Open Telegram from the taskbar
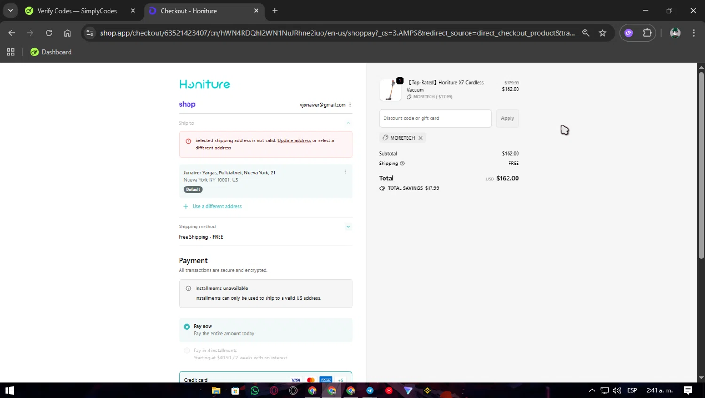The width and height of the screenshot is (705, 398). point(370,390)
